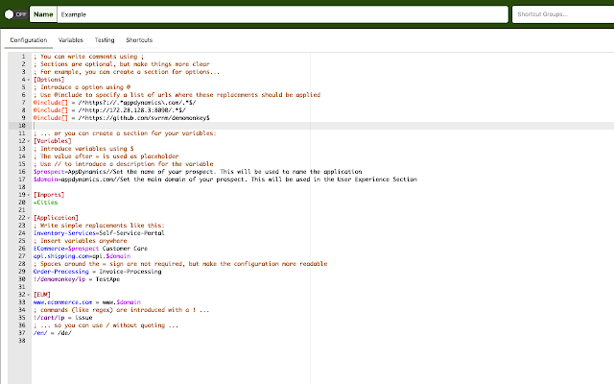614x384 pixels.
Task: Collapse the [Options] section fold arrow
Action: point(29,80)
